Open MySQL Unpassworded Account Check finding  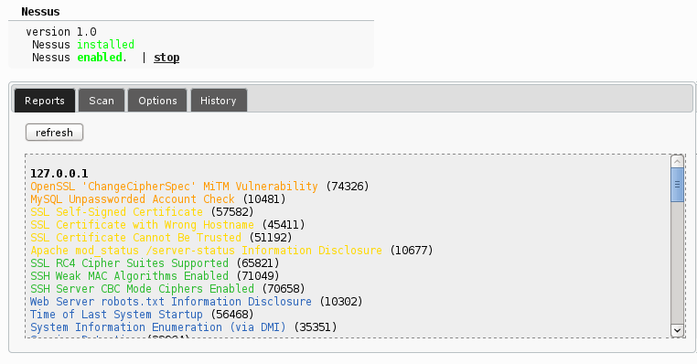[133, 199]
